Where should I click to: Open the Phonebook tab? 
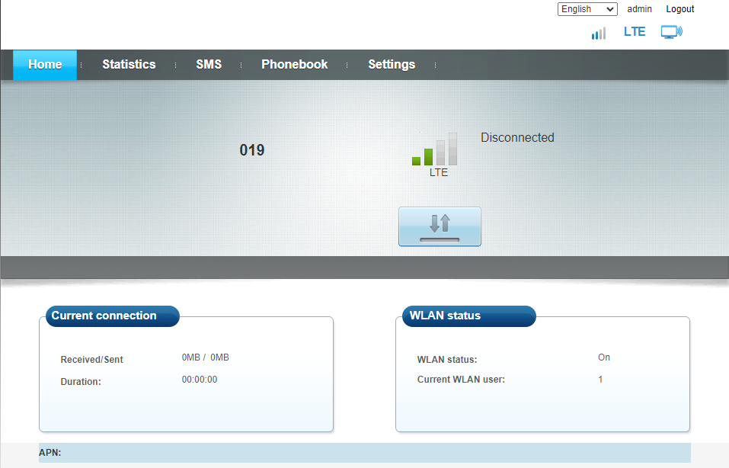click(x=294, y=65)
